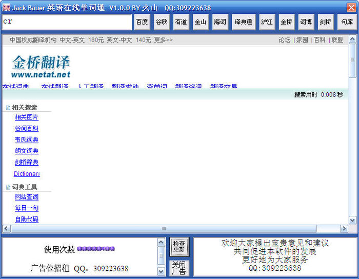
Task: Click the 使用次数 counter text
Action: point(59,249)
